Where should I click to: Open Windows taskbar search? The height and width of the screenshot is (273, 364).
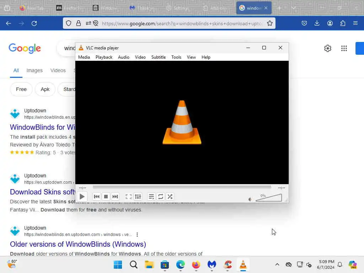coord(134,264)
